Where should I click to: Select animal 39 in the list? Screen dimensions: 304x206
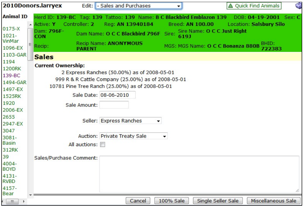(x=6, y=157)
